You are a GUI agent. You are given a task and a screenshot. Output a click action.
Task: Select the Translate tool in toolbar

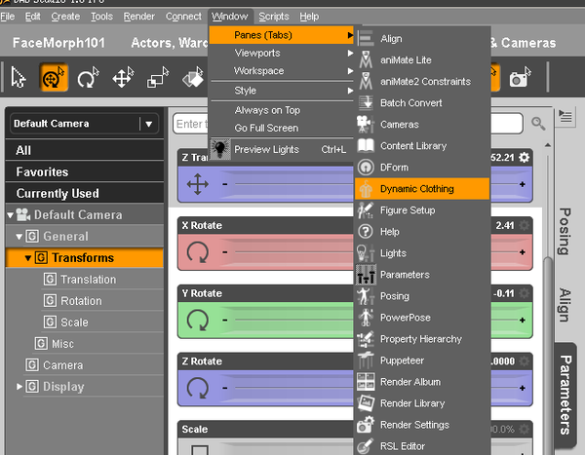pyautogui.click(x=123, y=78)
